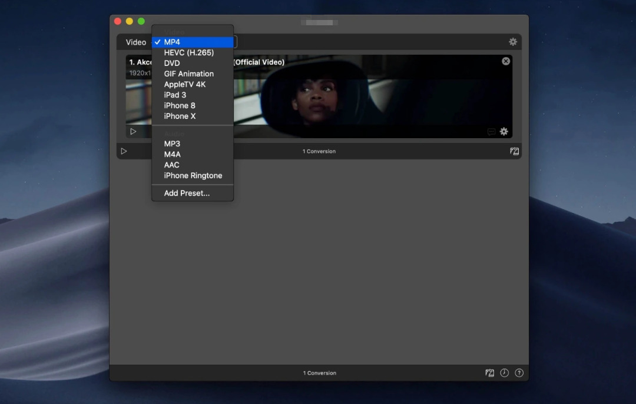Select the MP4 preset
The height and width of the screenshot is (404, 636).
coord(192,42)
